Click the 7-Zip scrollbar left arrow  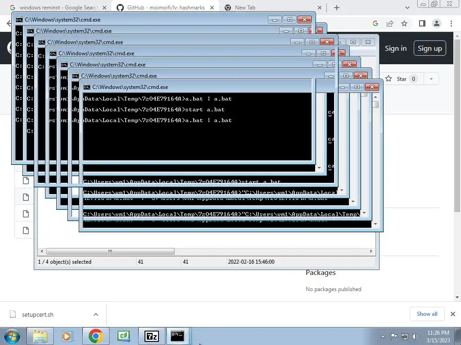click(42, 251)
